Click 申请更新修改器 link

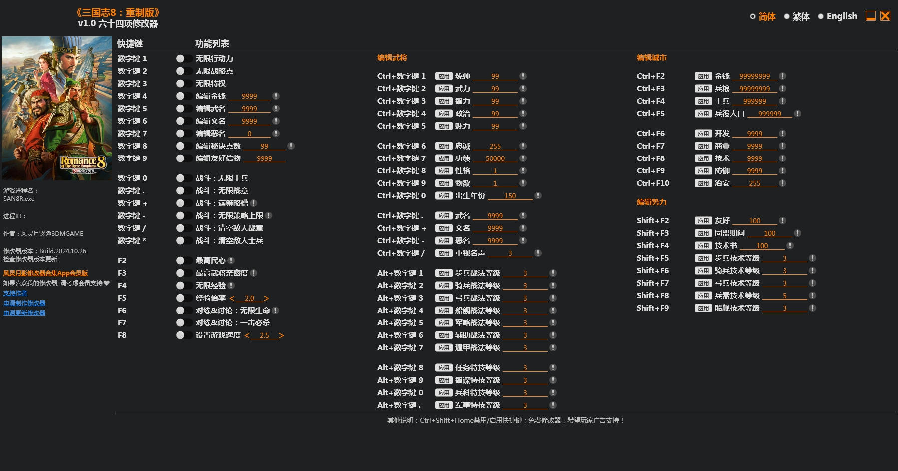tap(24, 313)
